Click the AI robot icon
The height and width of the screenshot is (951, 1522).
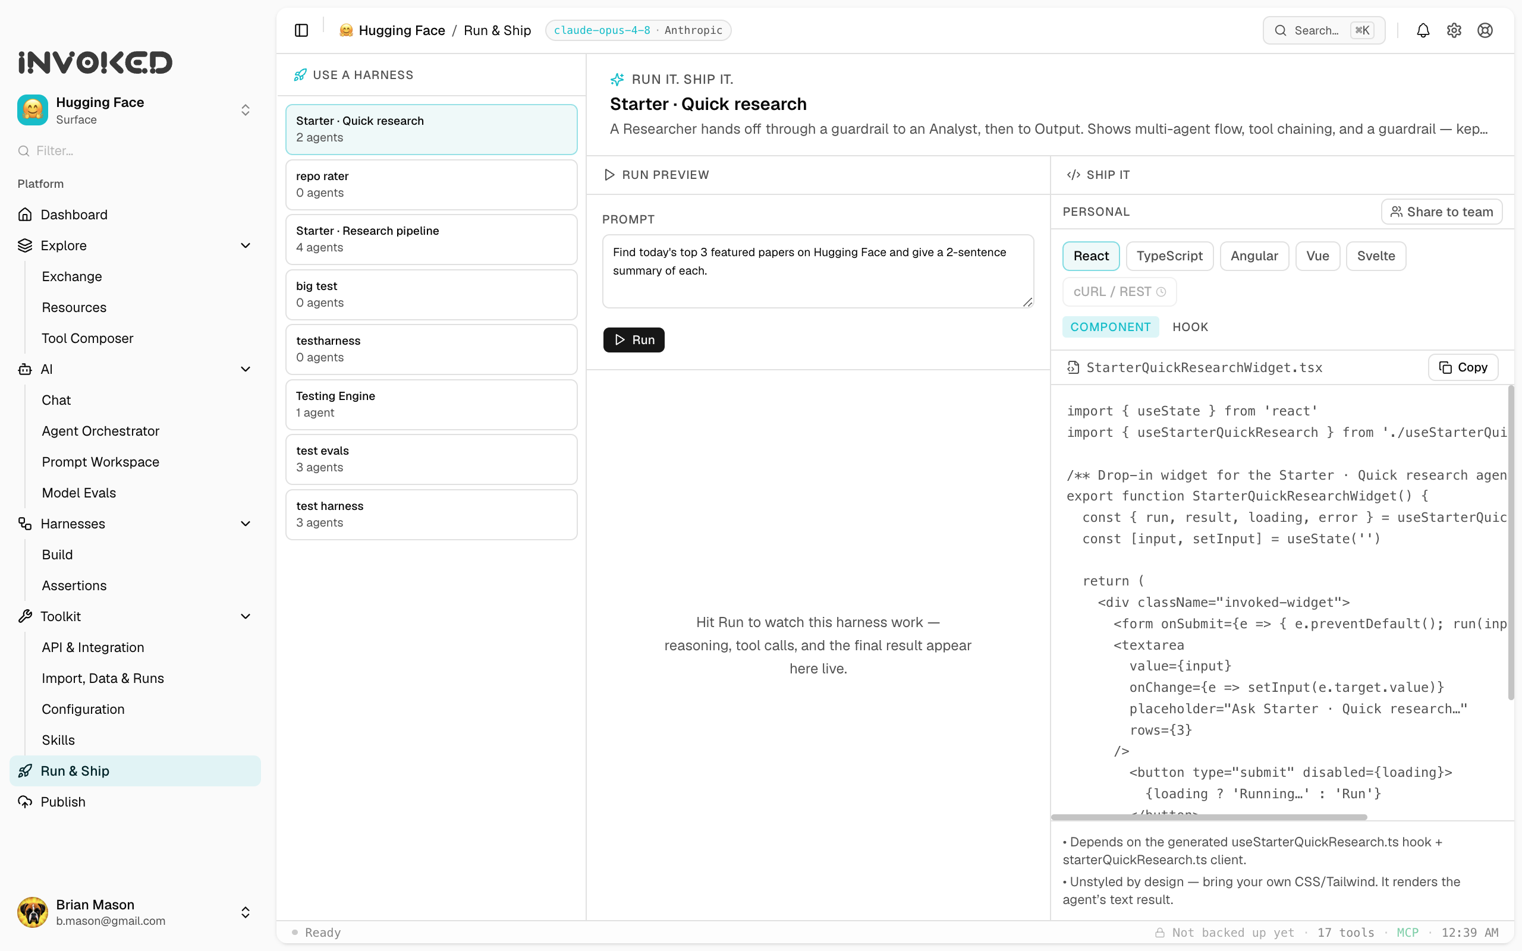pyautogui.click(x=25, y=369)
